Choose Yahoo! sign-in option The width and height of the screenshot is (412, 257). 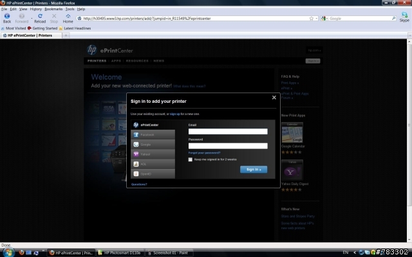click(153, 154)
